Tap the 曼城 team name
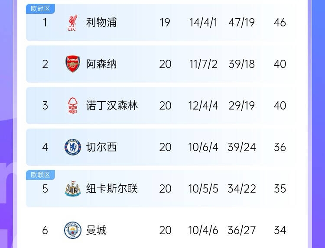This screenshot has height=248, width=325. (96, 230)
